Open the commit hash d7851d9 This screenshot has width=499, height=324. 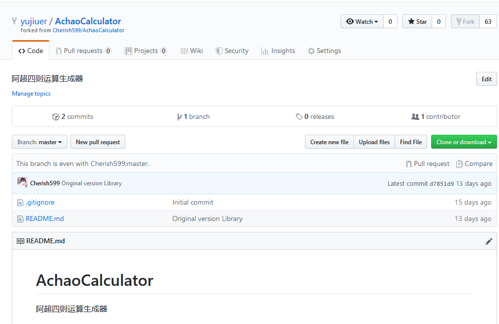pos(442,183)
